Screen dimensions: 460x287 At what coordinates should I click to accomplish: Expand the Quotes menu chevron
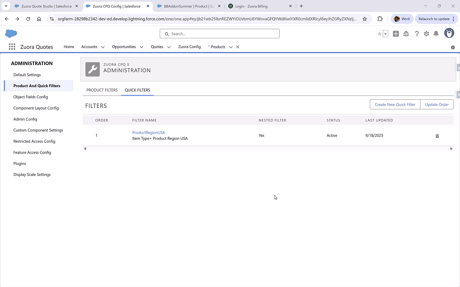tap(169, 47)
